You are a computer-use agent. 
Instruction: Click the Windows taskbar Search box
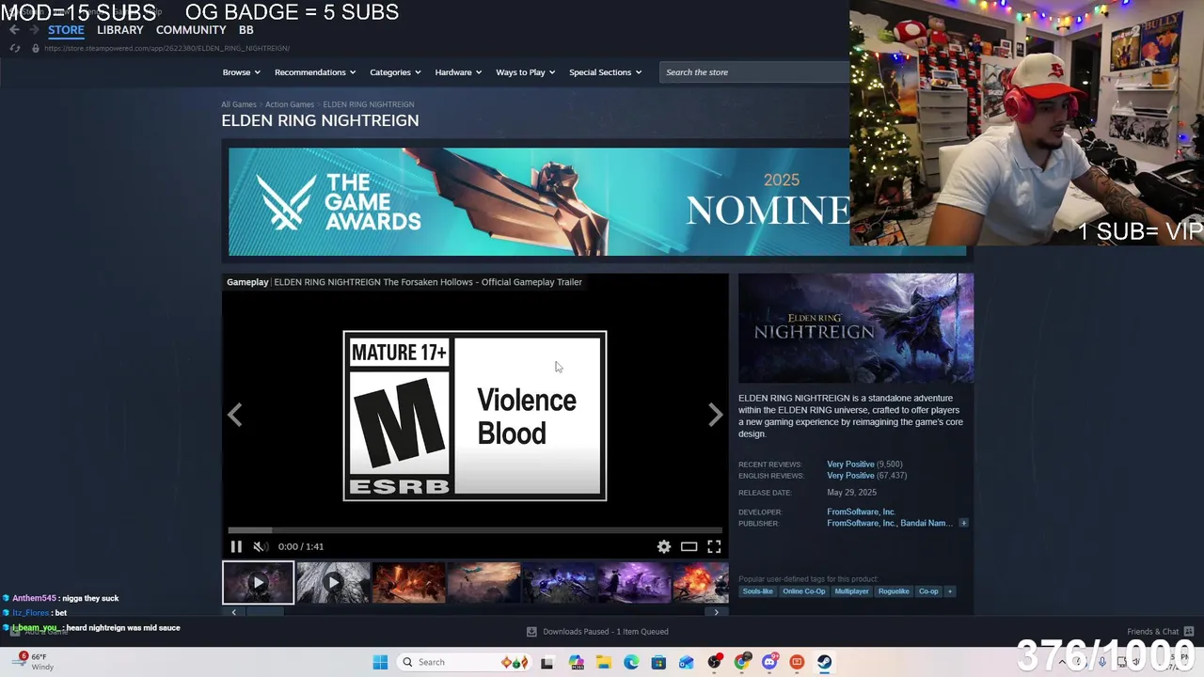coord(465,662)
